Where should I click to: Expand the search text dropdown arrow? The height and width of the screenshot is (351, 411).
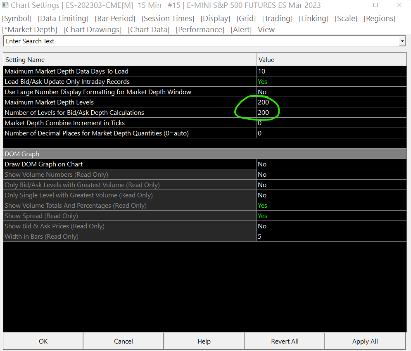(402, 41)
